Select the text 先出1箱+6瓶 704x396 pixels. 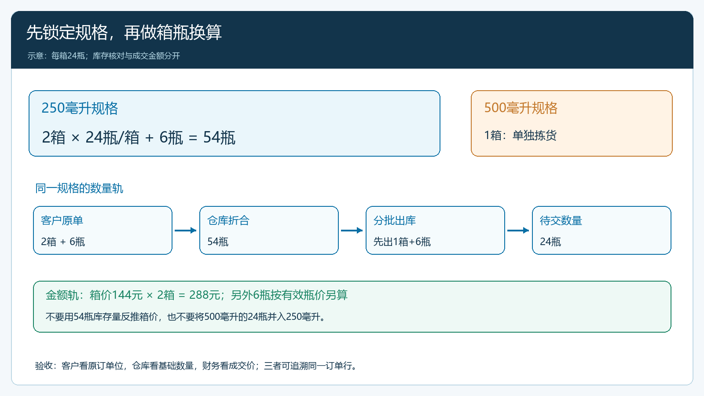pos(402,242)
